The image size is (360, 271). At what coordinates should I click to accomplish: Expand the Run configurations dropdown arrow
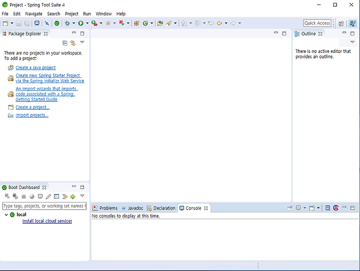[x=87, y=23]
